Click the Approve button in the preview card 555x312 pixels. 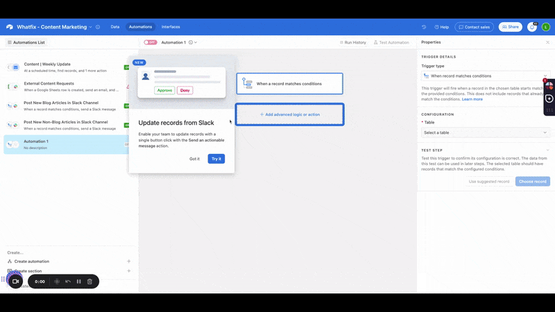[164, 91]
